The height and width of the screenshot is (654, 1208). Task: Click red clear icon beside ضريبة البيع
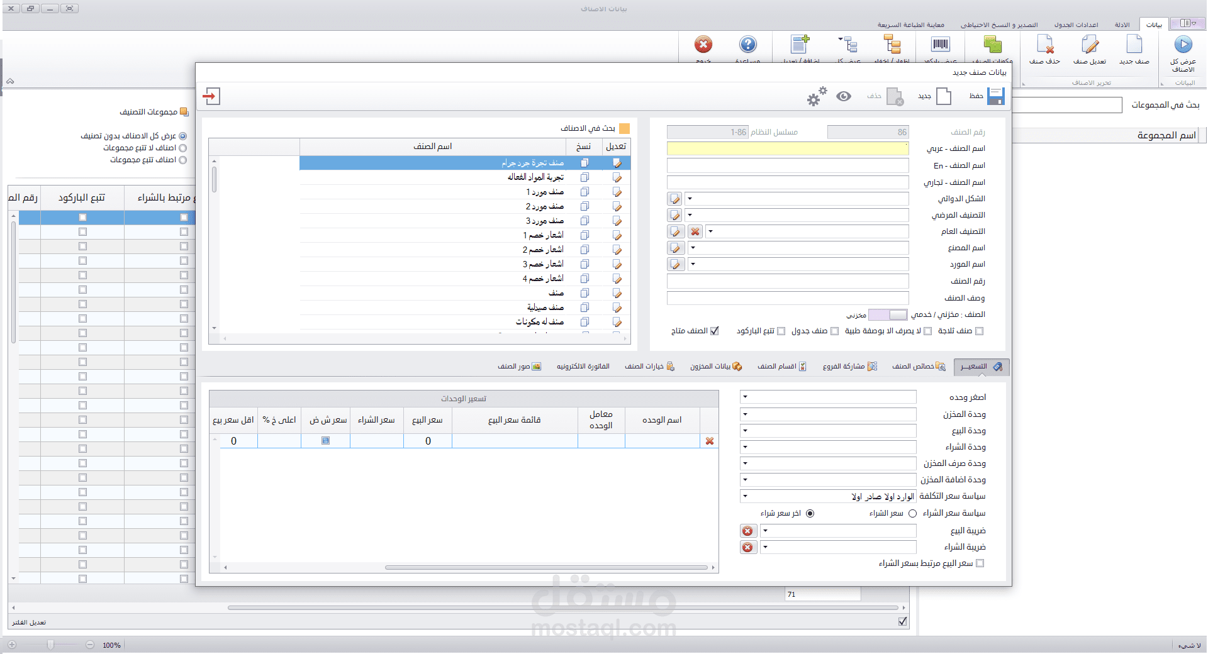[x=747, y=531]
